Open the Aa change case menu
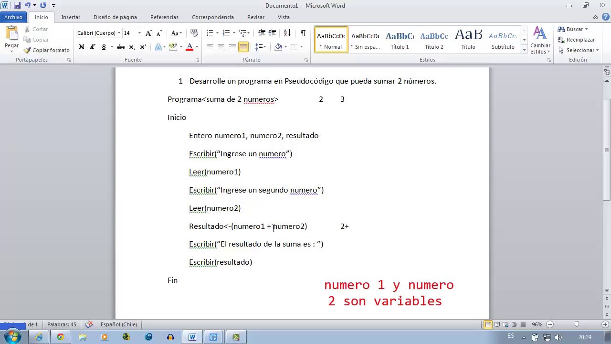Screen dimensions: 611x344 coord(176,33)
